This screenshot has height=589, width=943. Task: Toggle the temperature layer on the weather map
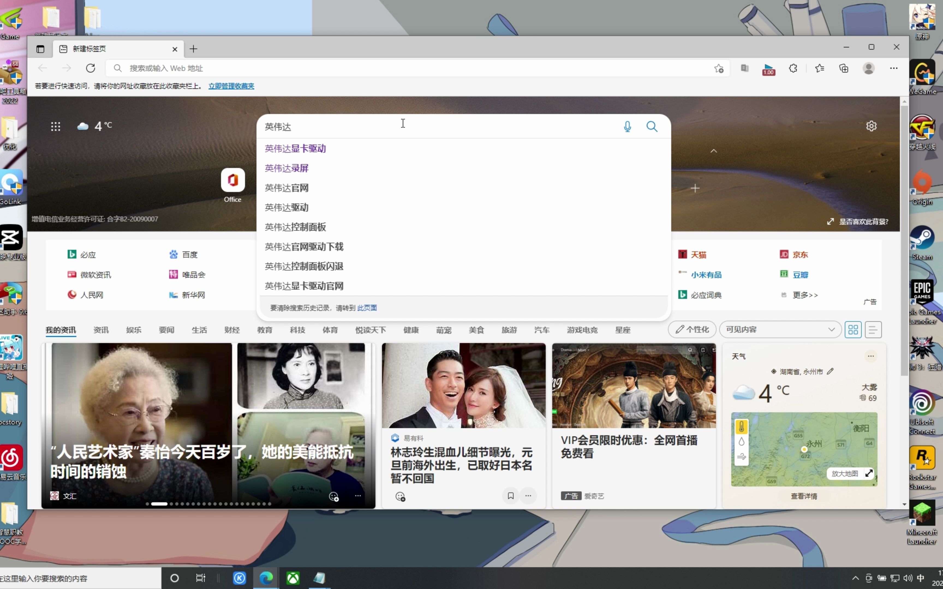[741, 427]
